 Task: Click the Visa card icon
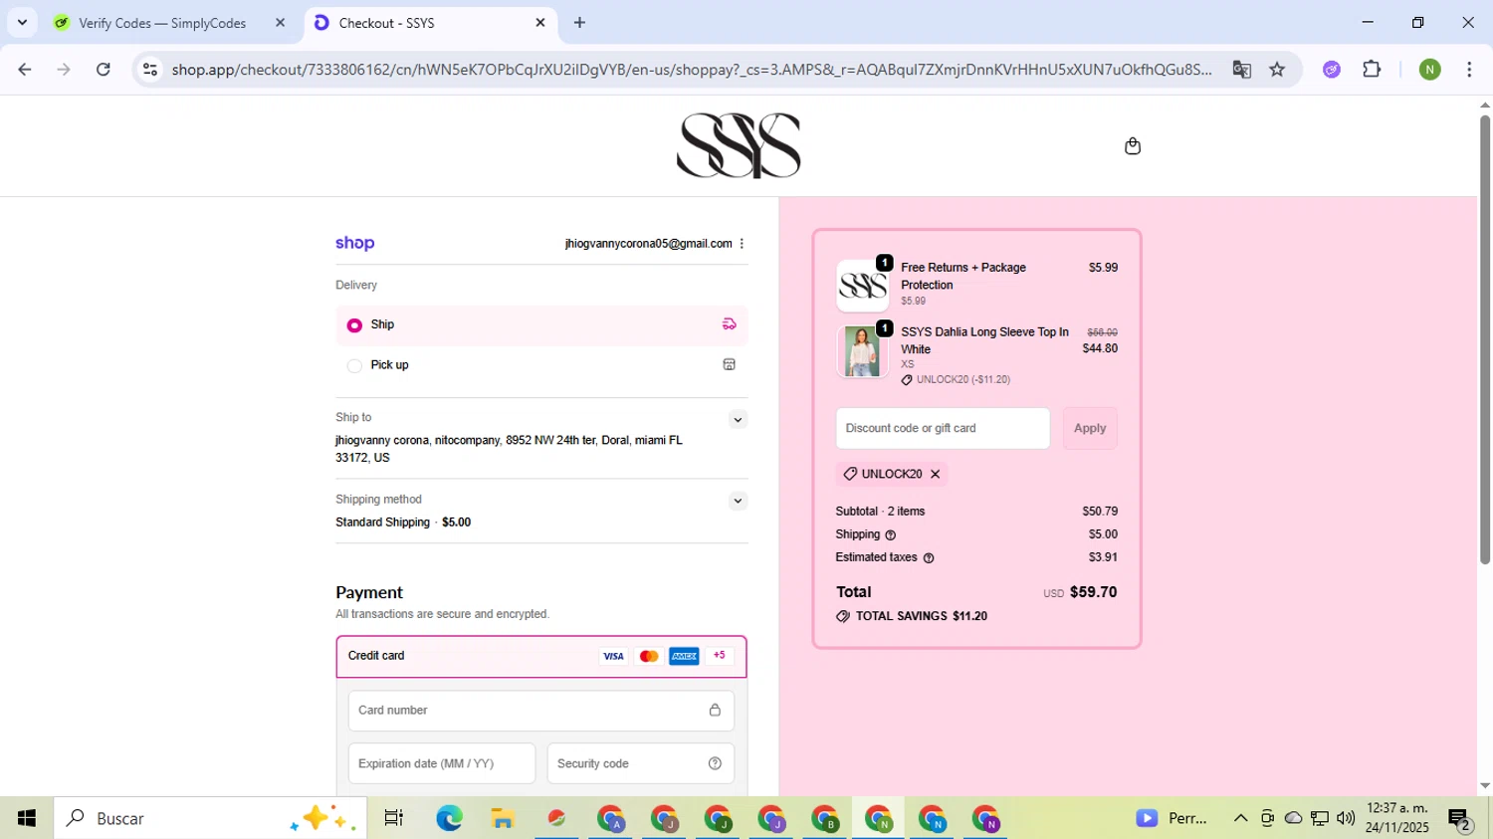[613, 656]
